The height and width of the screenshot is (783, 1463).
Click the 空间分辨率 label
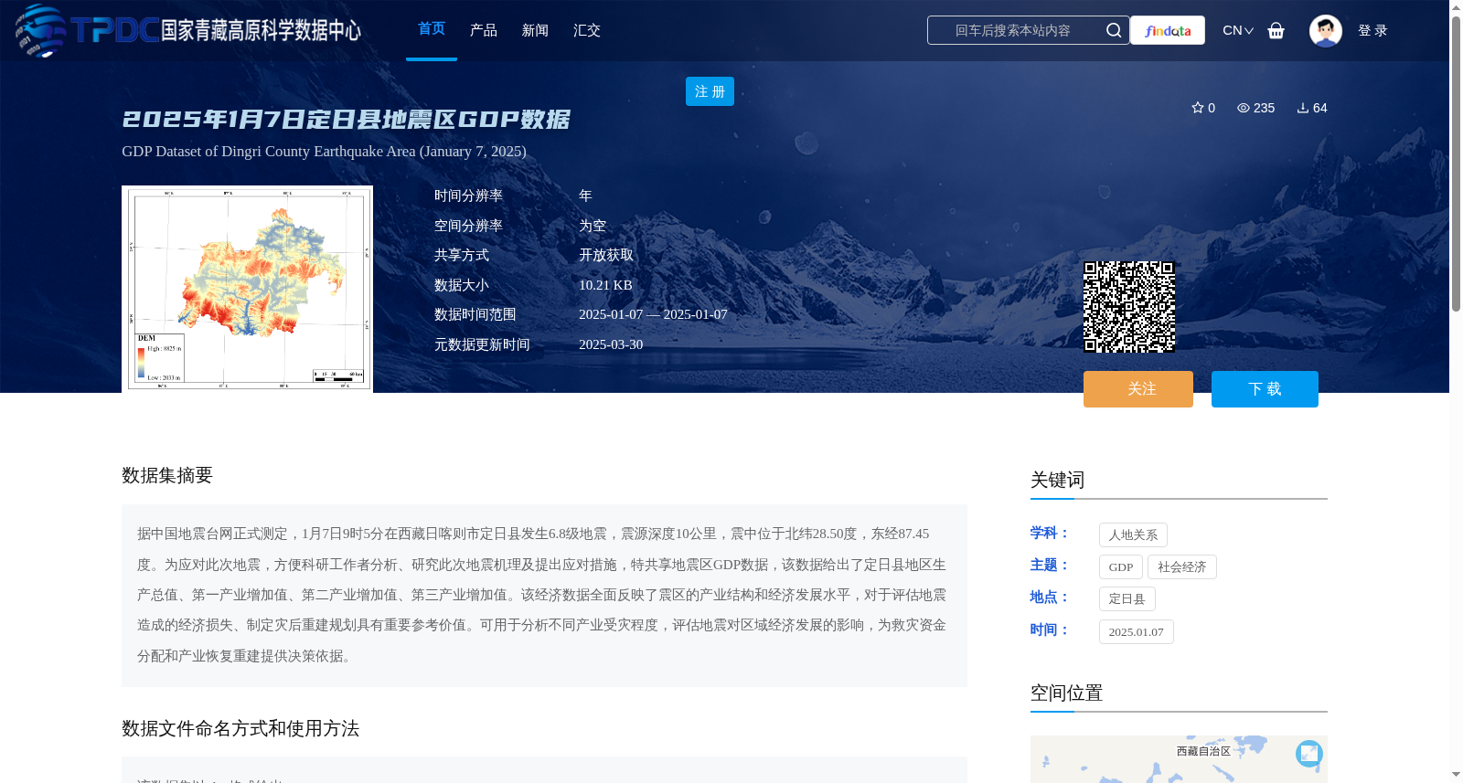coord(468,226)
